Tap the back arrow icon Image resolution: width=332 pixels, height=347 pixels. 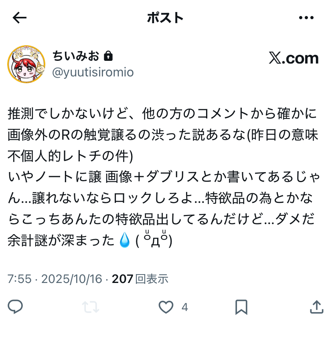20,18
